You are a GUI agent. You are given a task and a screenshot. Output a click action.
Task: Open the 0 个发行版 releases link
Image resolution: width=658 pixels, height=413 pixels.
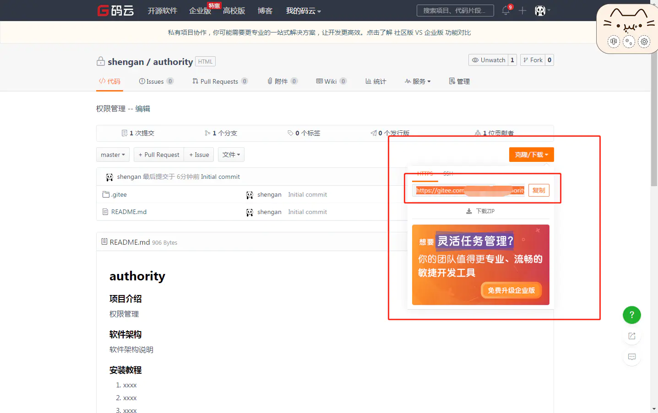tap(390, 133)
